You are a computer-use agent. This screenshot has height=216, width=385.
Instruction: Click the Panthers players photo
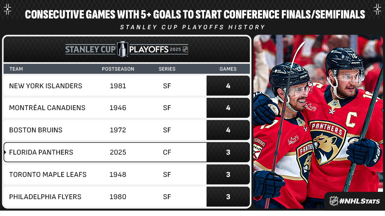click(318, 122)
